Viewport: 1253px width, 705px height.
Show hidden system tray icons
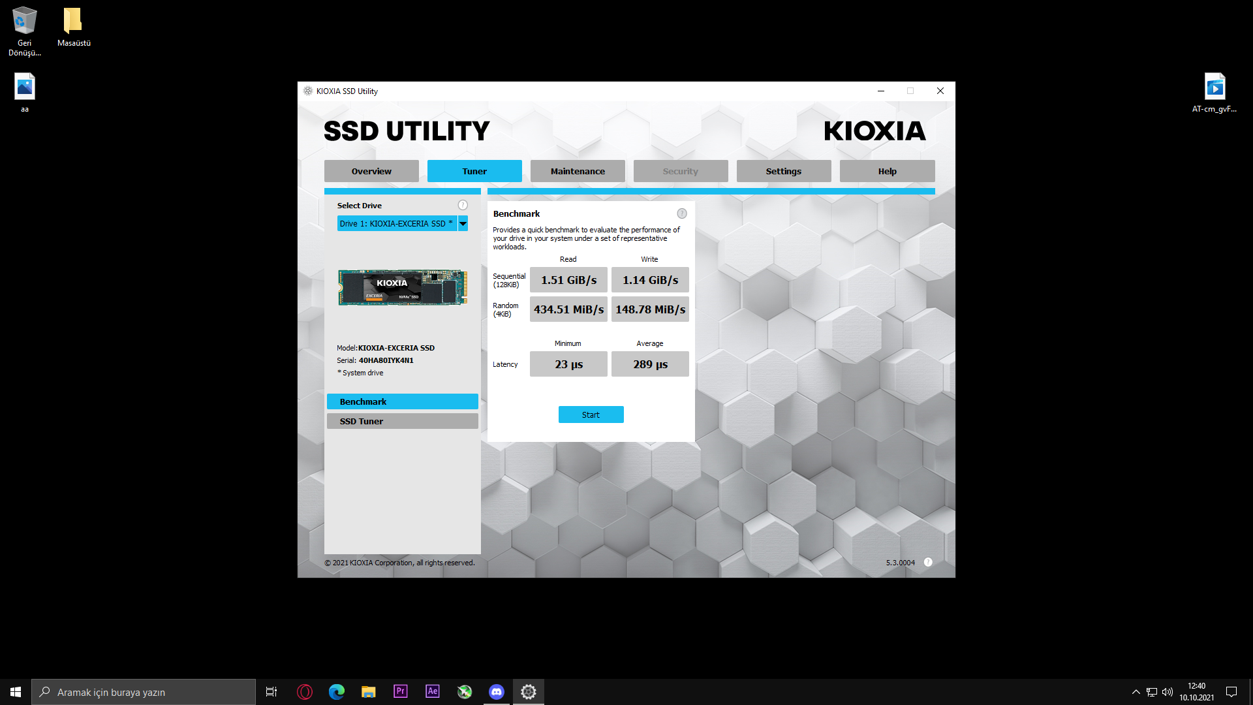coord(1136,692)
